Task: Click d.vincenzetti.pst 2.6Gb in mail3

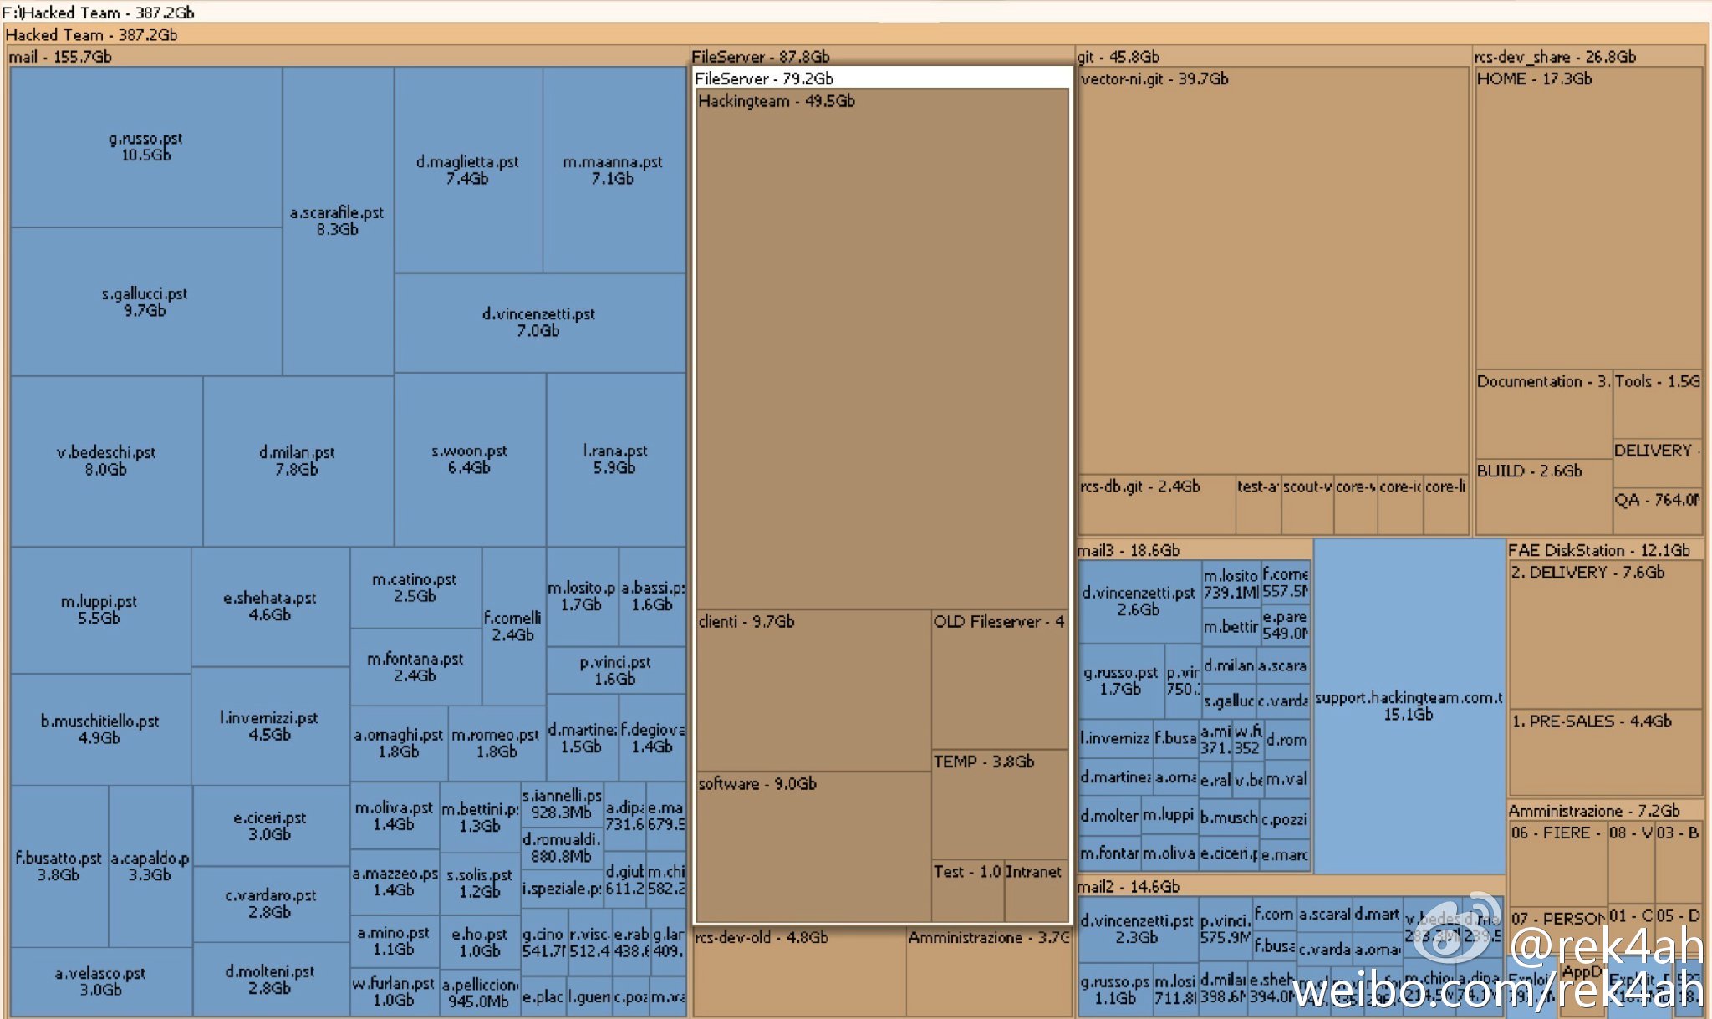Action: click(1139, 601)
